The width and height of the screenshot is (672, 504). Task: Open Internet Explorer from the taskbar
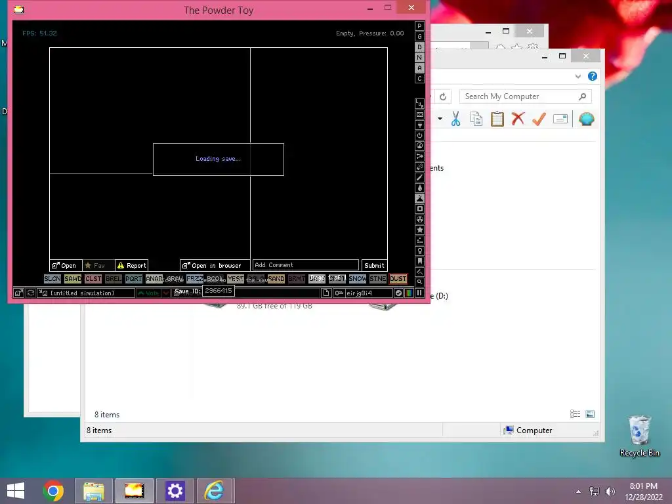(215, 491)
